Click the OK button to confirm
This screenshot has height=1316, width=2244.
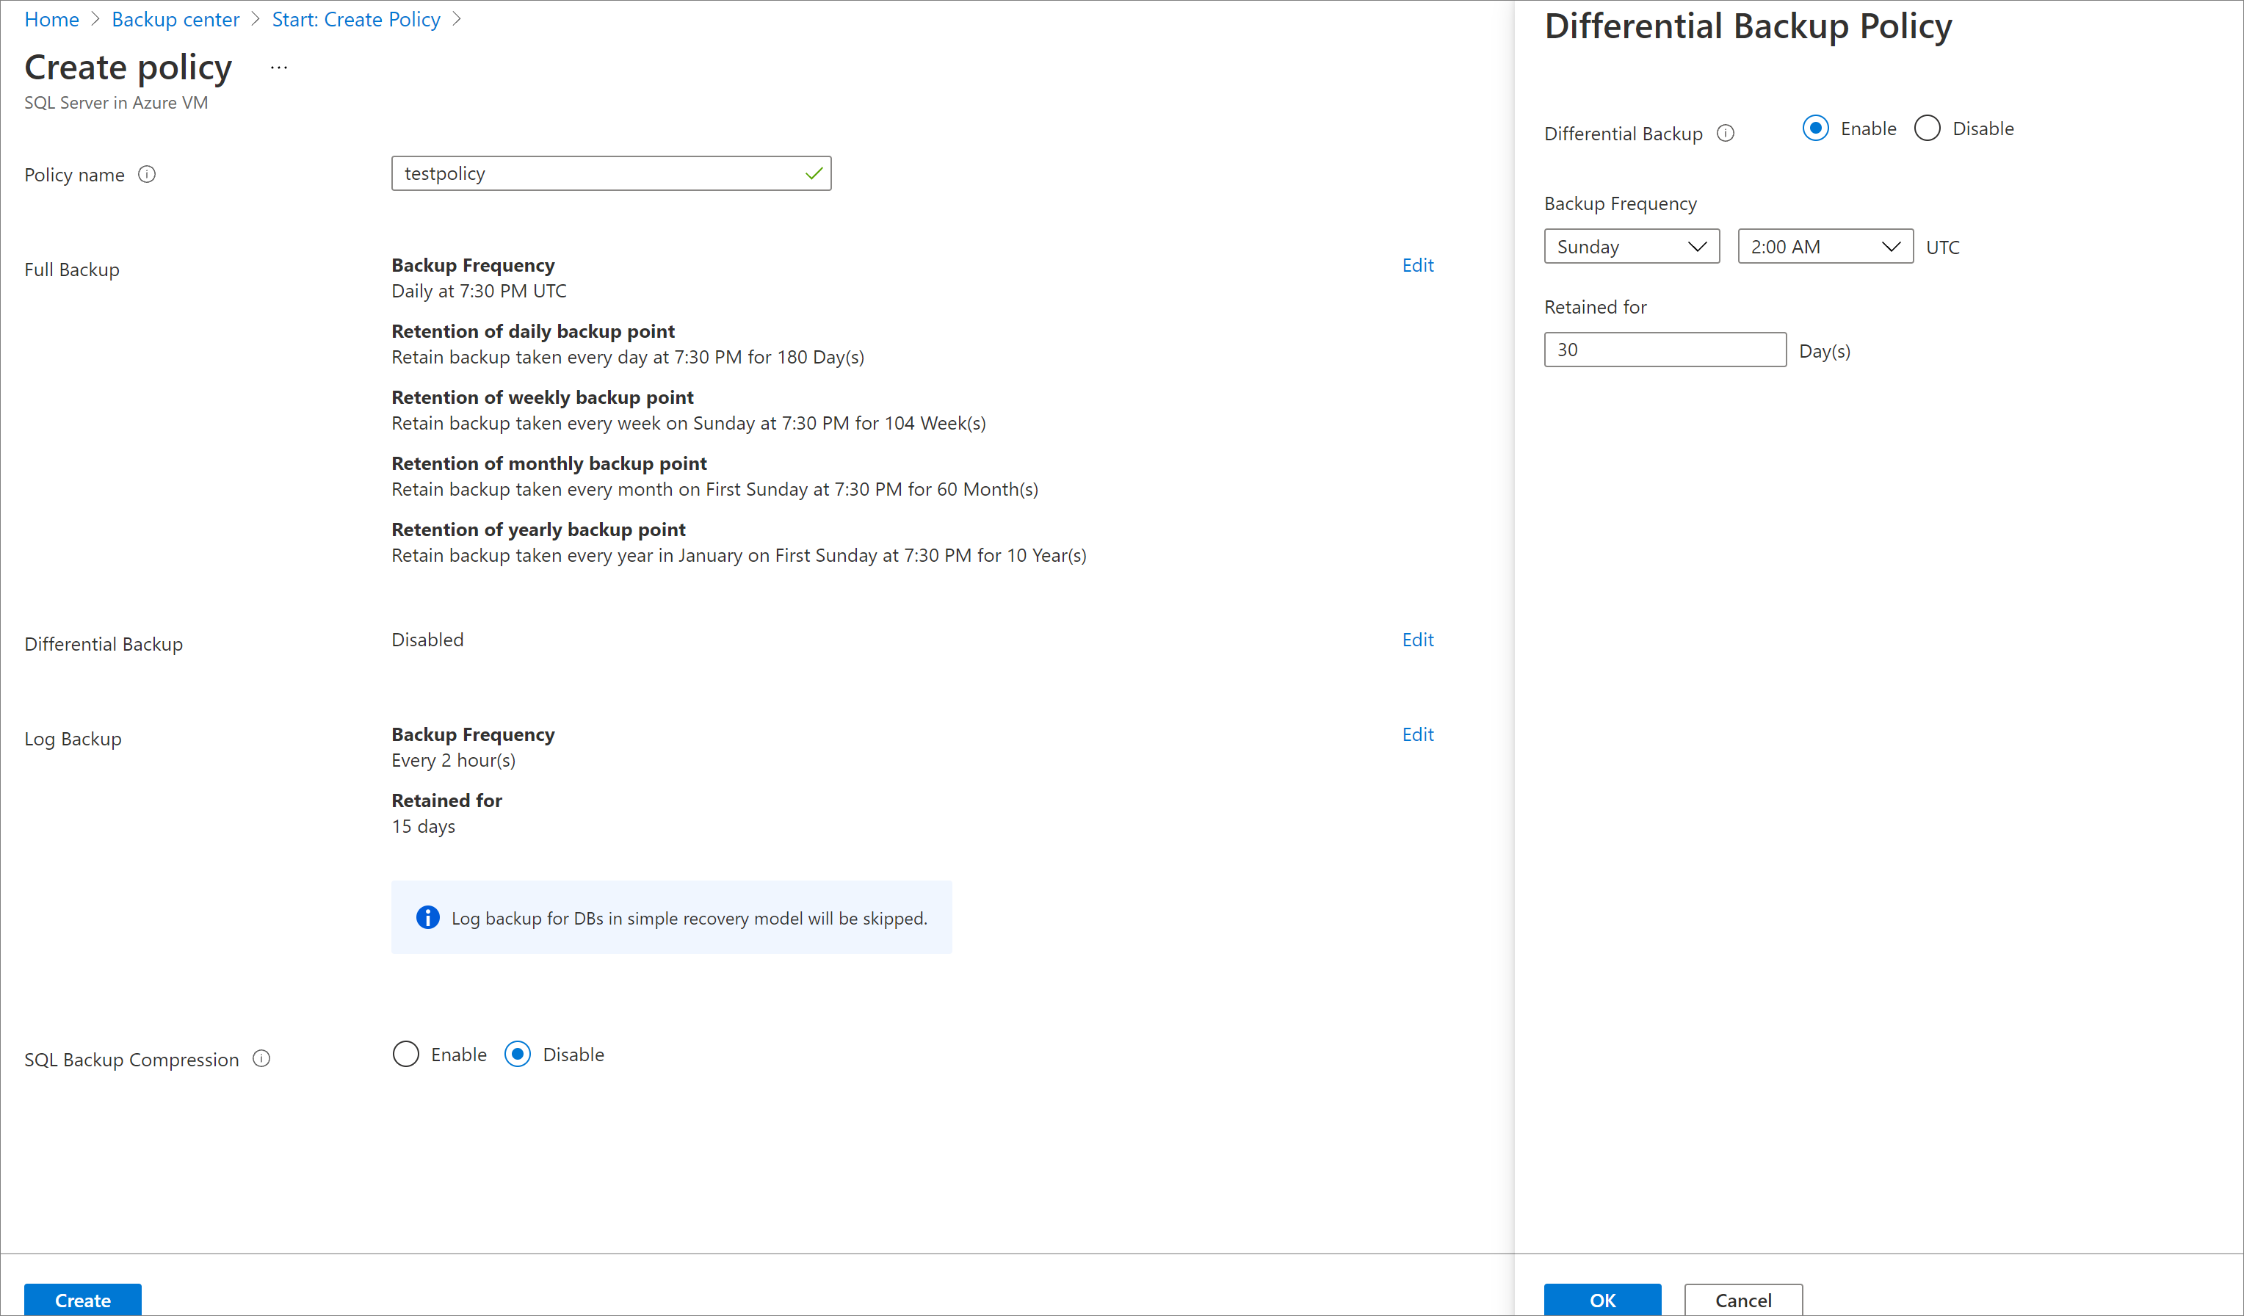pos(1602,1301)
